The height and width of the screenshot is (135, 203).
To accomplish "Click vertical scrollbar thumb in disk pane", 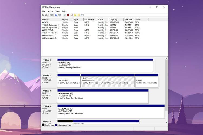I will pos(166,85).
